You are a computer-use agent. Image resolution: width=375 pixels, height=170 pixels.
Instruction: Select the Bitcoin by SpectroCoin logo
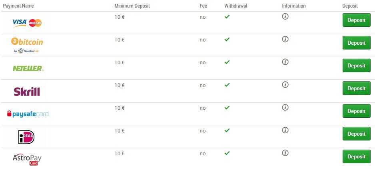click(27, 45)
